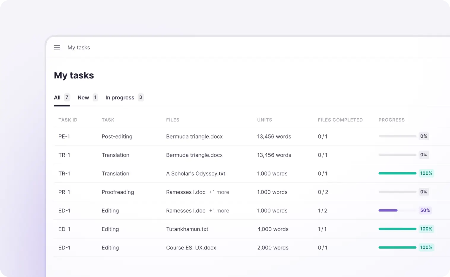Open the PE-1 task ID
This screenshot has width=450, height=277.
[64, 136]
